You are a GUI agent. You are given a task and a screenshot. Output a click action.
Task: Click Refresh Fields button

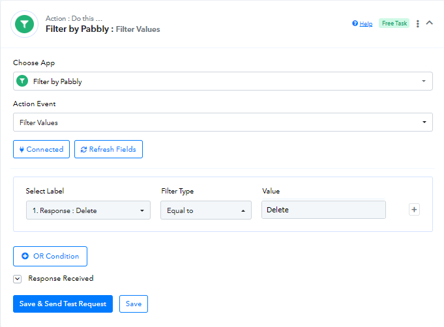coord(108,149)
